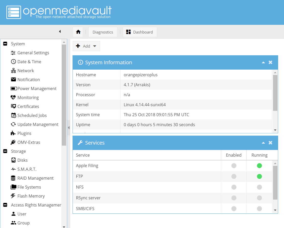Select the hostname value orangepizeroplus
Screen dimensions: 284x228
(140, 75)
